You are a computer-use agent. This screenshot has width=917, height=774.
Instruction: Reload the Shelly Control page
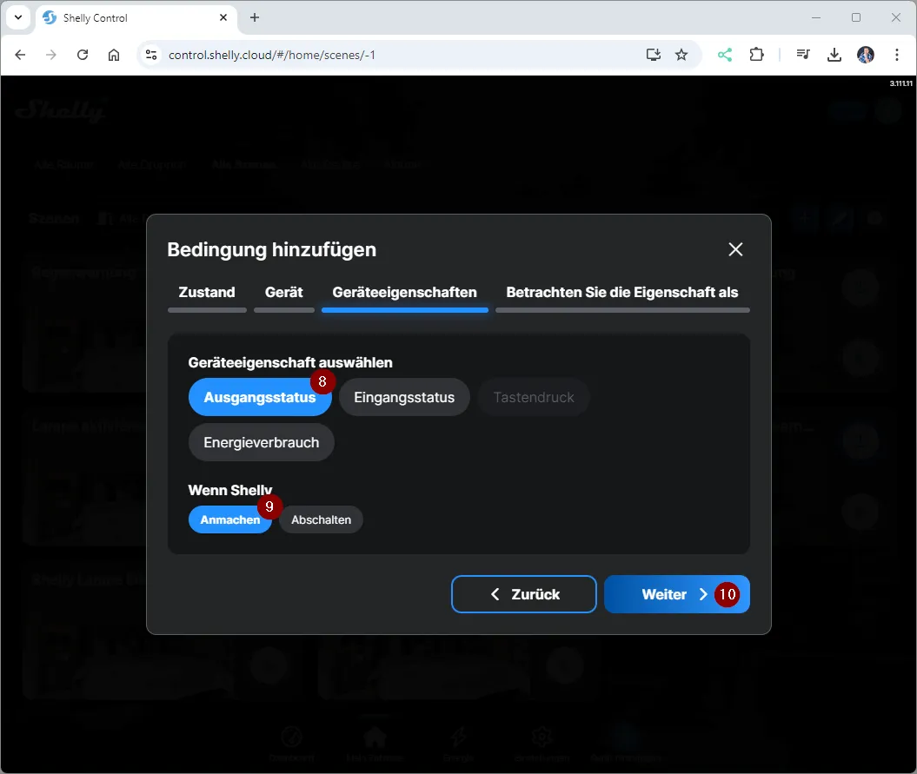83,55
